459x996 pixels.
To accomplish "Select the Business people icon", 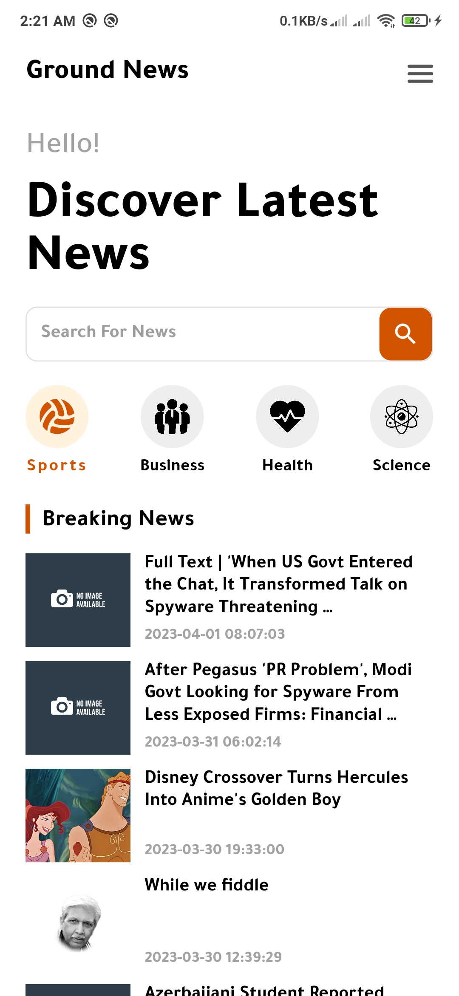I will (172, 417).
